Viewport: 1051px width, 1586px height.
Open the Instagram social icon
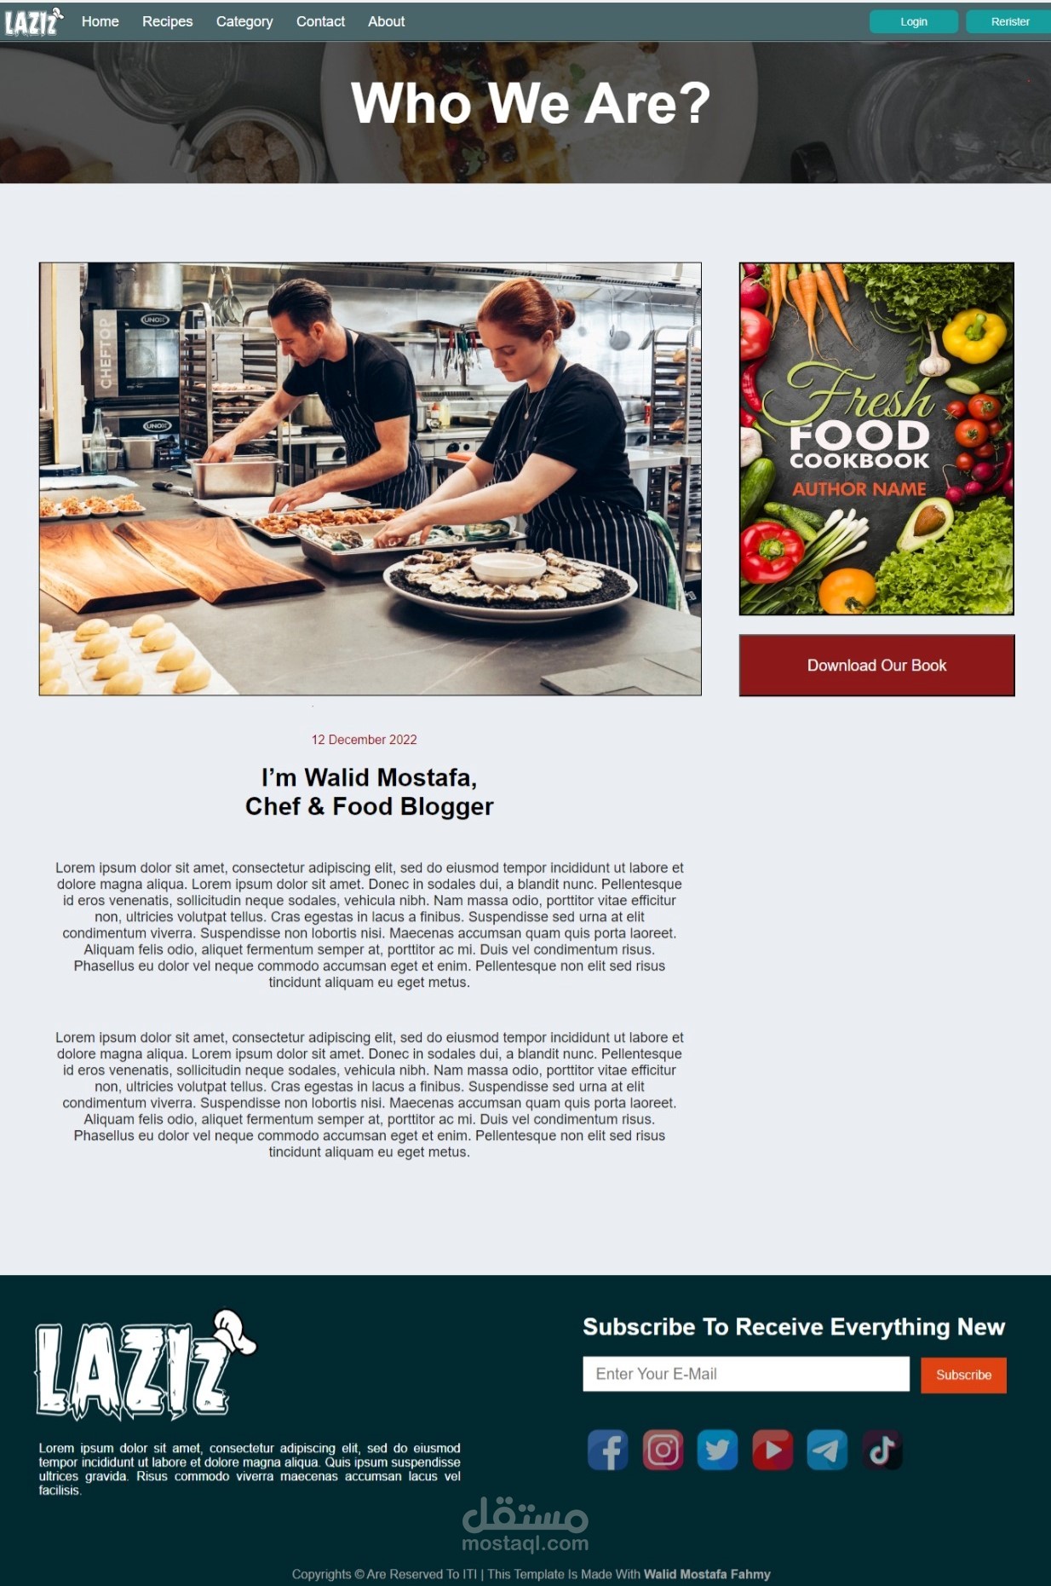(x=663, y=1450)
